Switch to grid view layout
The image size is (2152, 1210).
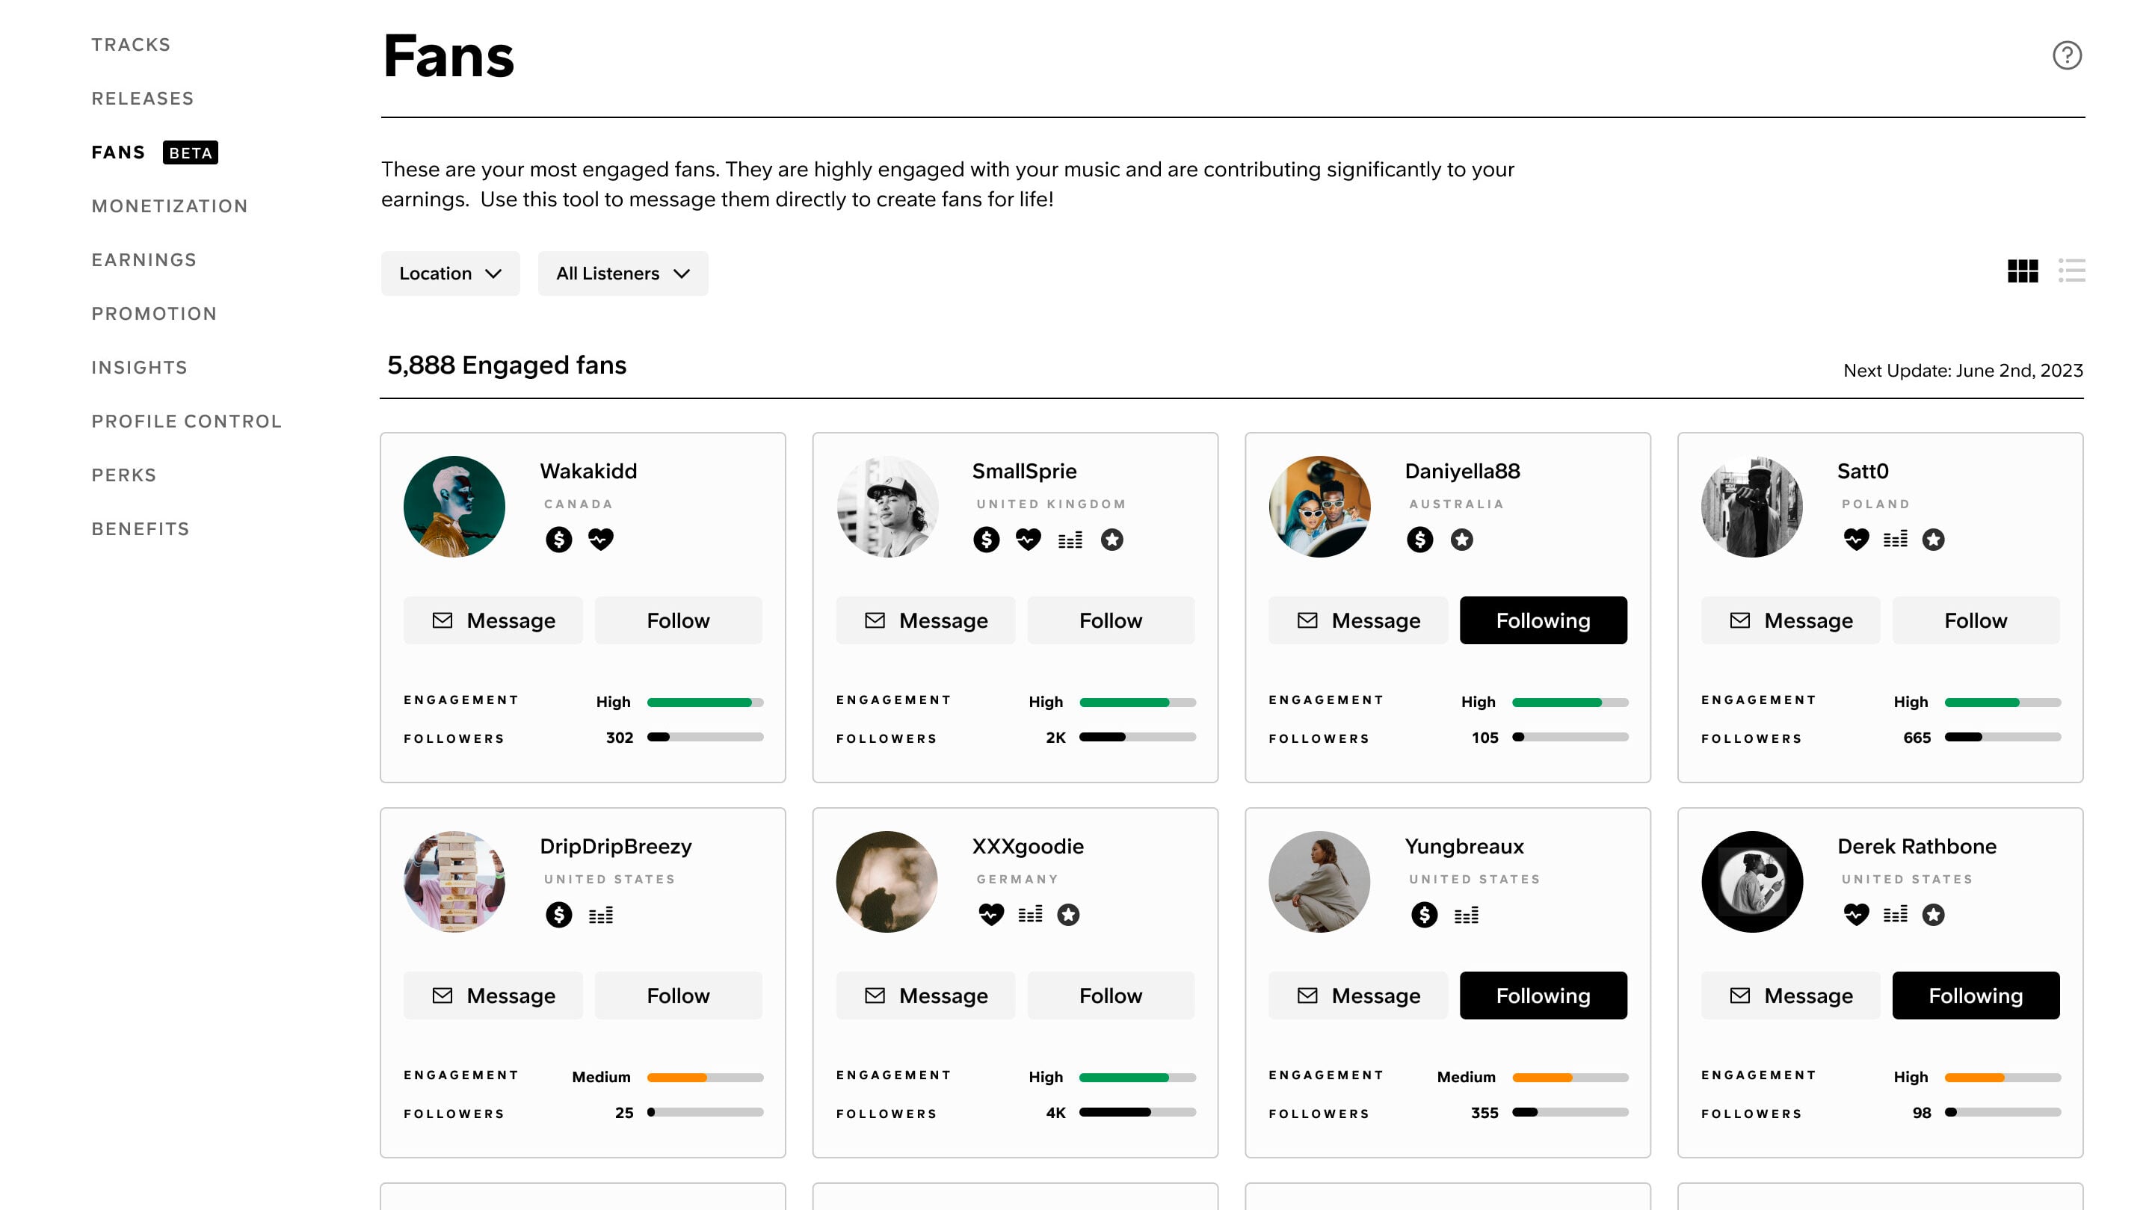coord(2023,271)
